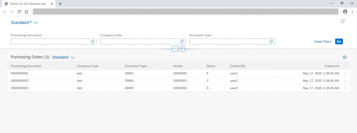Open value help for Purchasing Document
The image size is (357, 133).
93,41
